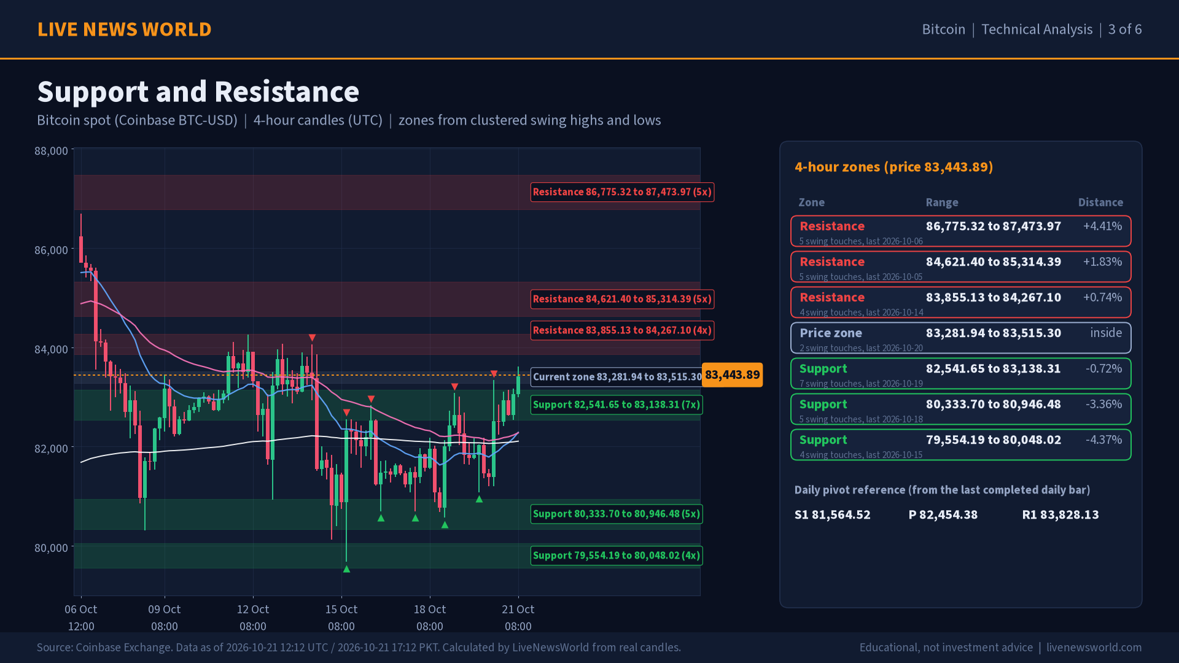
Task: Select the Support row with distance -3.36%
Action: pyautogui.click(x=960, y=409)
